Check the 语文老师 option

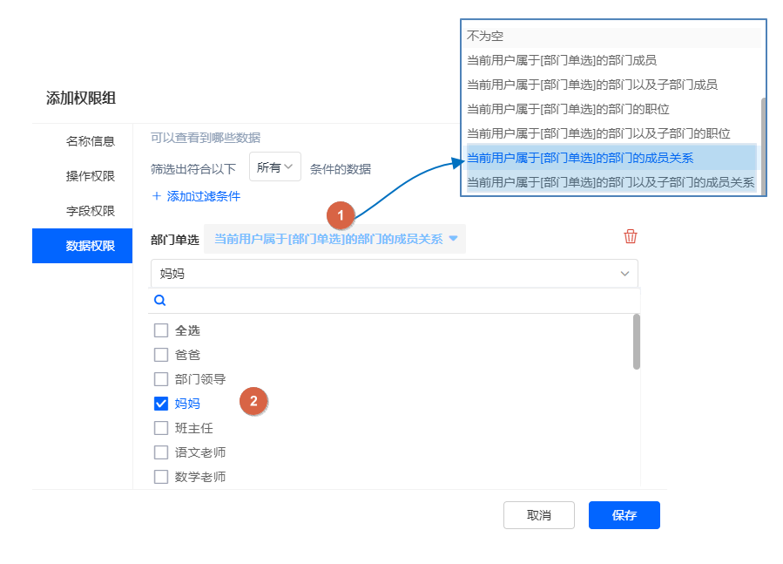160,452
